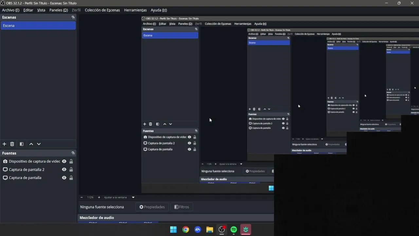This screenshot has width=419, height=236.
Task: Open the Colección de Escenas menu
Action: (x=102, y=10)
